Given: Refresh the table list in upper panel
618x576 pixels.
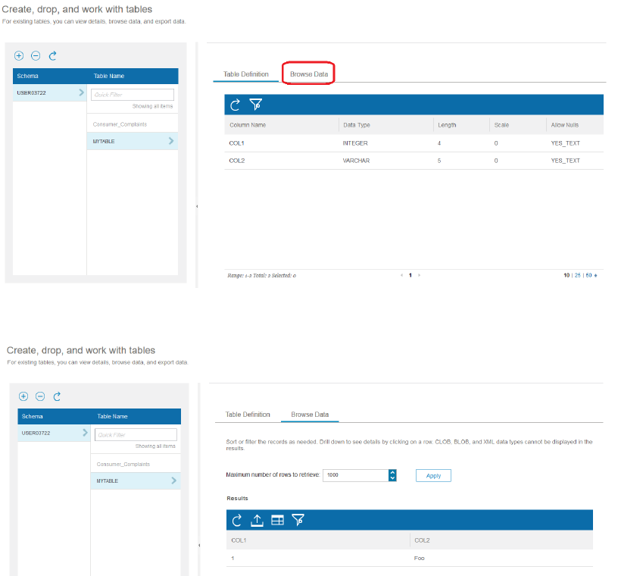Looking at the screenshot, I should (52, 55).
